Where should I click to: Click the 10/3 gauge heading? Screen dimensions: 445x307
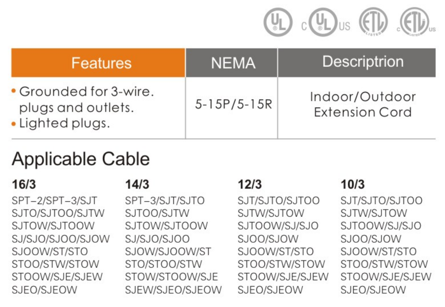coord(352,184)
